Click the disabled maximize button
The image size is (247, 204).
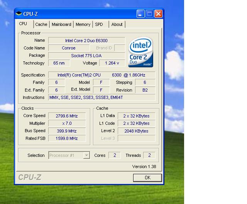tap(149, 14)
